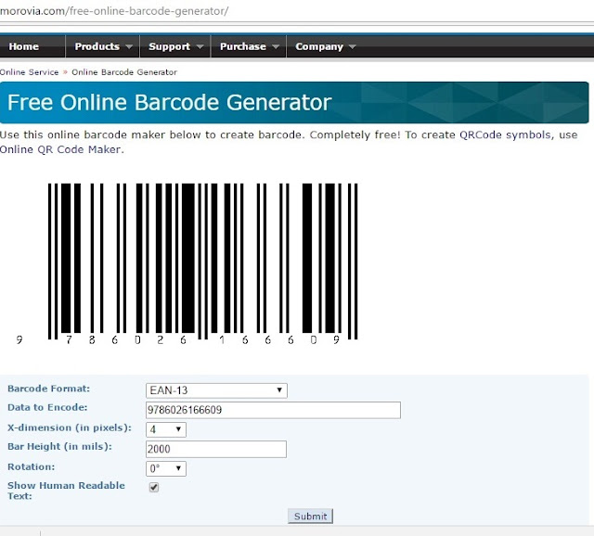
Task: Open the Purchase menu
Action: [x=248, y=46]
